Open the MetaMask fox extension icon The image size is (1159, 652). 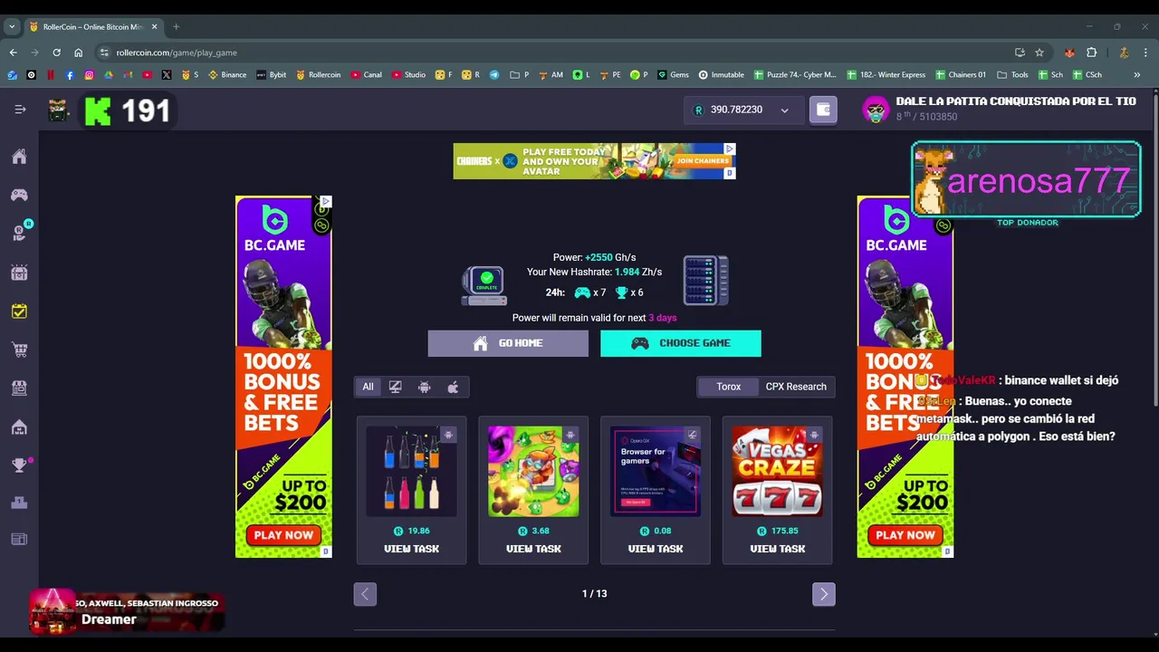coord(1070,53)
